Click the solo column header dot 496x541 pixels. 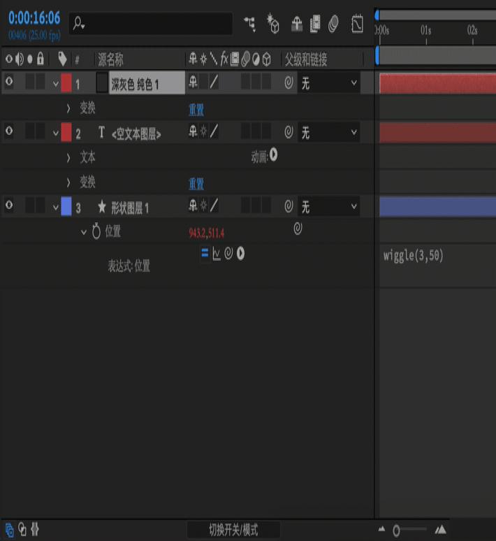(x=30, y=59)
